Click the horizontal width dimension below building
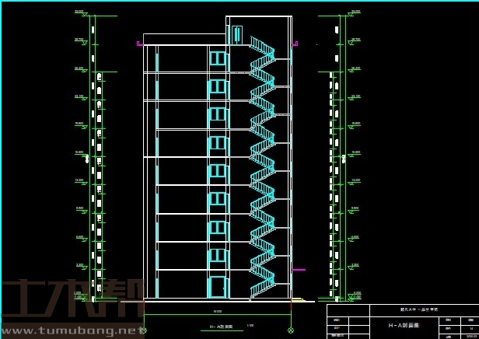479x339 pixels. 218,313
